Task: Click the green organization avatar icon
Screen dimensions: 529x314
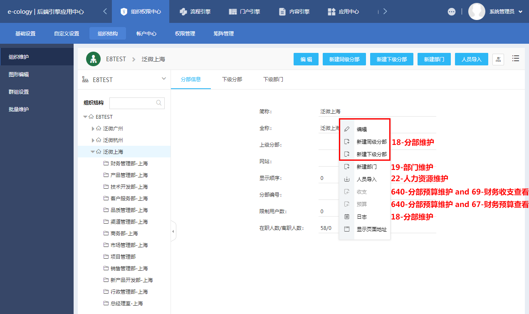Action: click(94, 59)
